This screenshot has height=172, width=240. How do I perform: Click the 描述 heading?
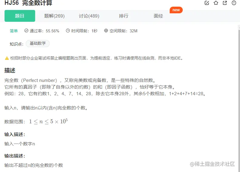pos(10,70)
